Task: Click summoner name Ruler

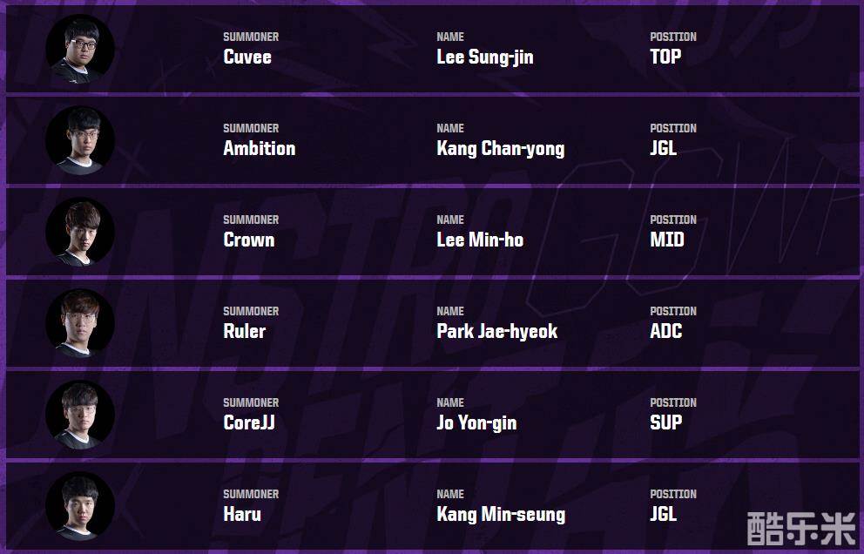Action: click(x=244, y=332)
